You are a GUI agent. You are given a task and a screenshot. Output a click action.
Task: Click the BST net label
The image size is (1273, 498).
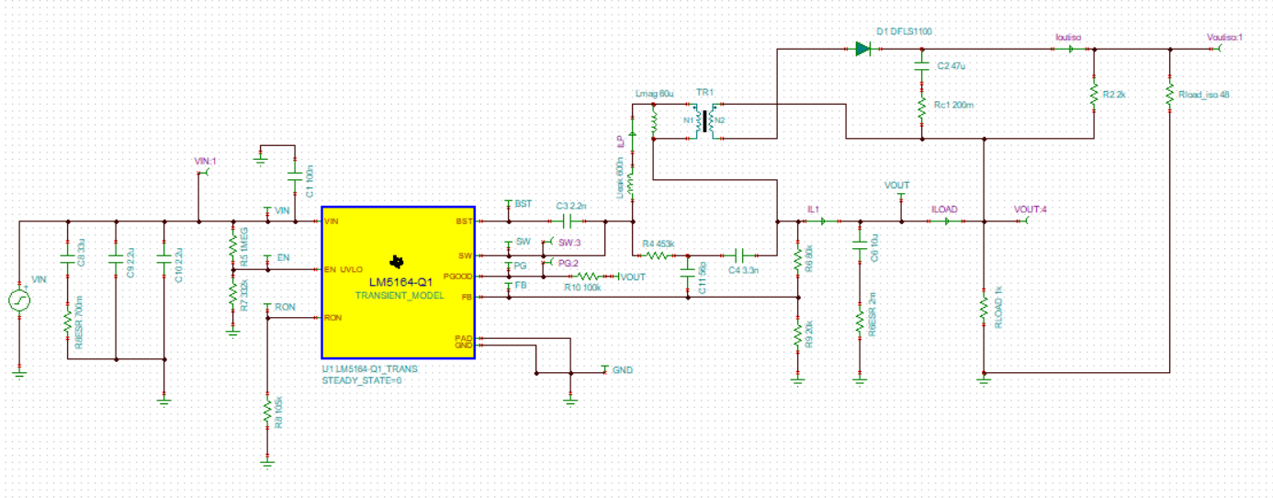pos(523,203)
